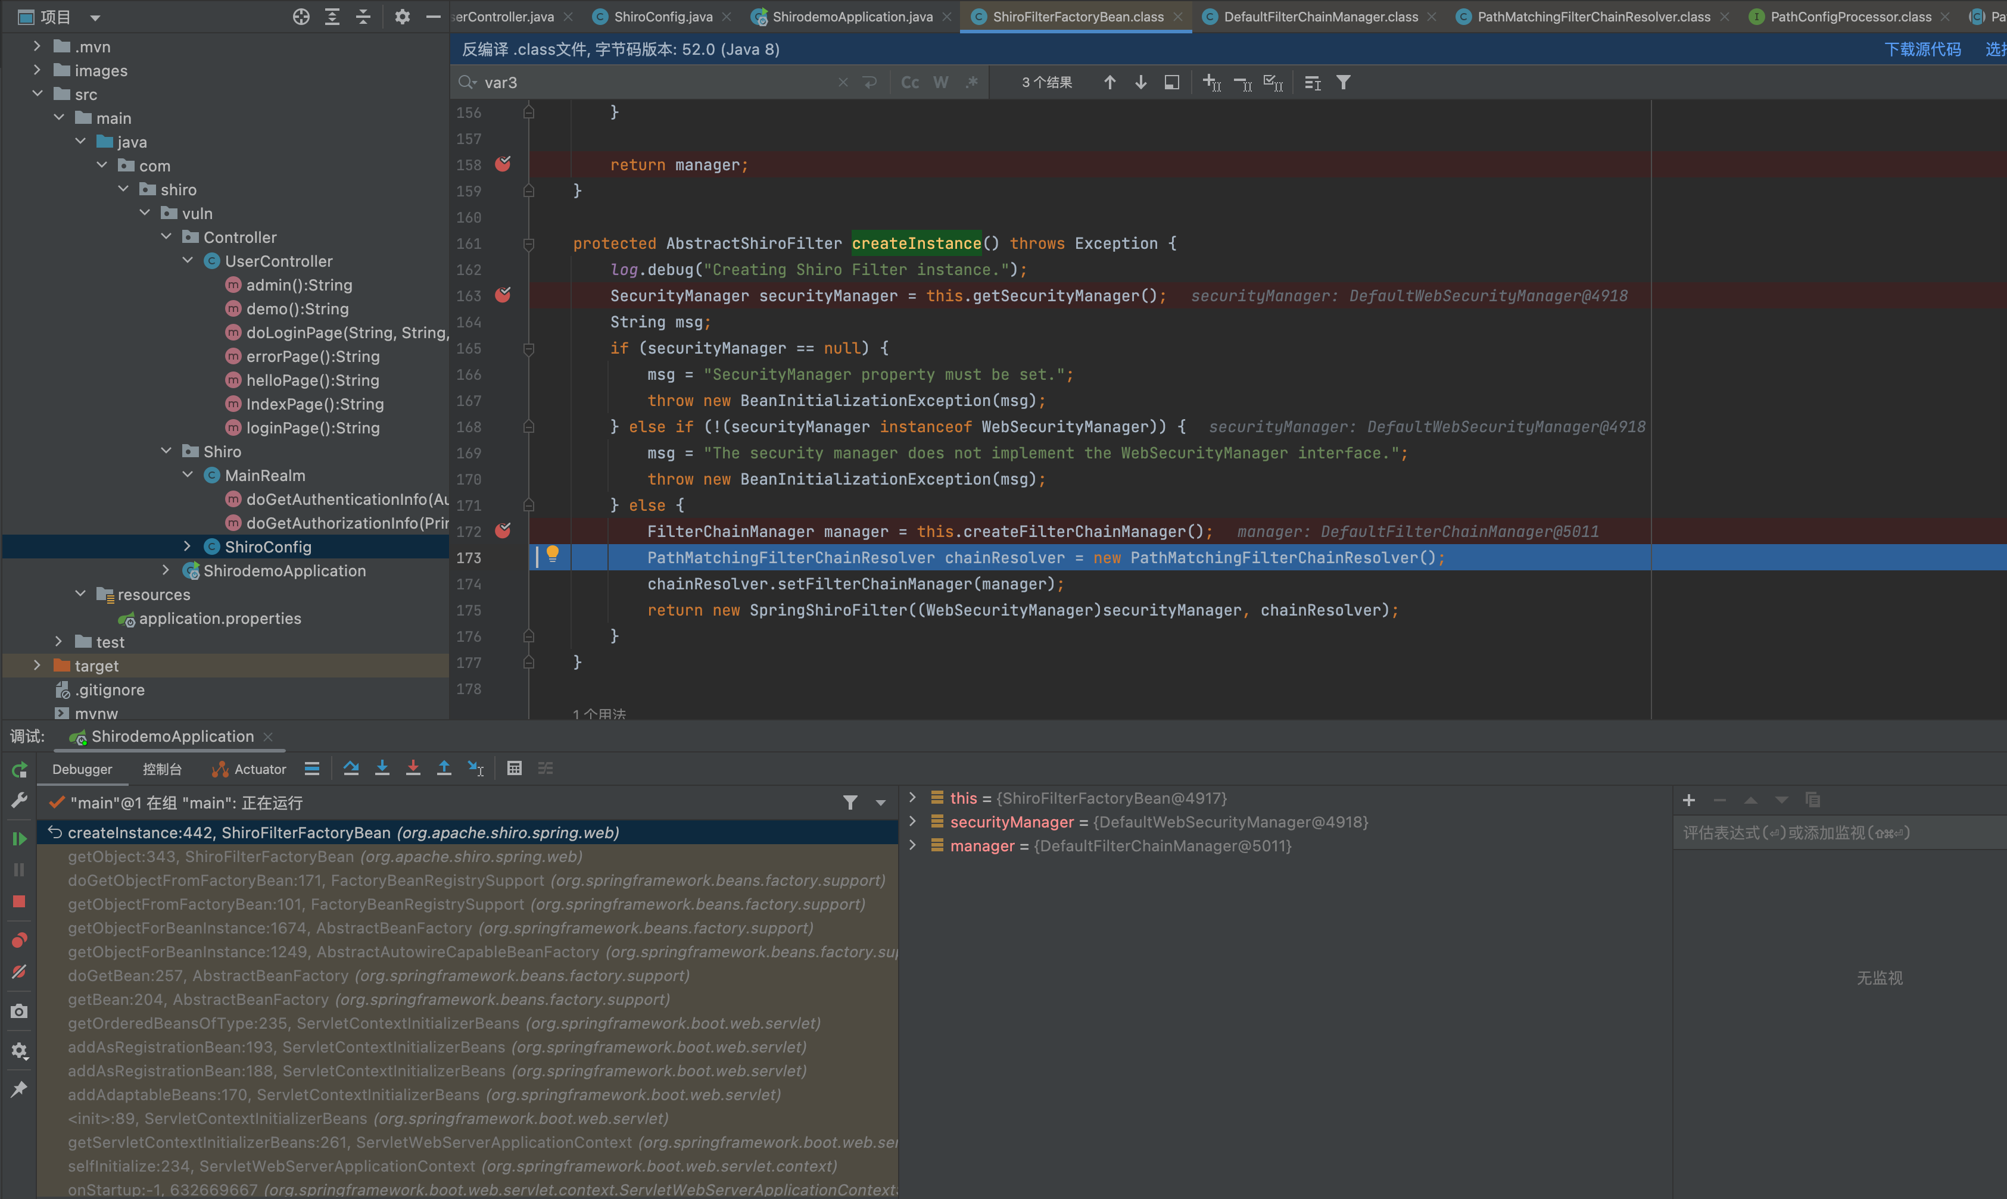Select the Debugger tab
This screenshot has width=2007, height=1199.
82,769
